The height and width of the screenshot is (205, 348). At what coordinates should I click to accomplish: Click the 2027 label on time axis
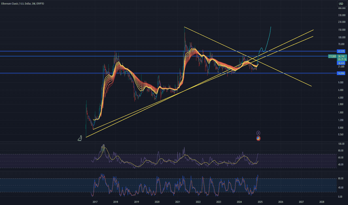click(301, 202)
